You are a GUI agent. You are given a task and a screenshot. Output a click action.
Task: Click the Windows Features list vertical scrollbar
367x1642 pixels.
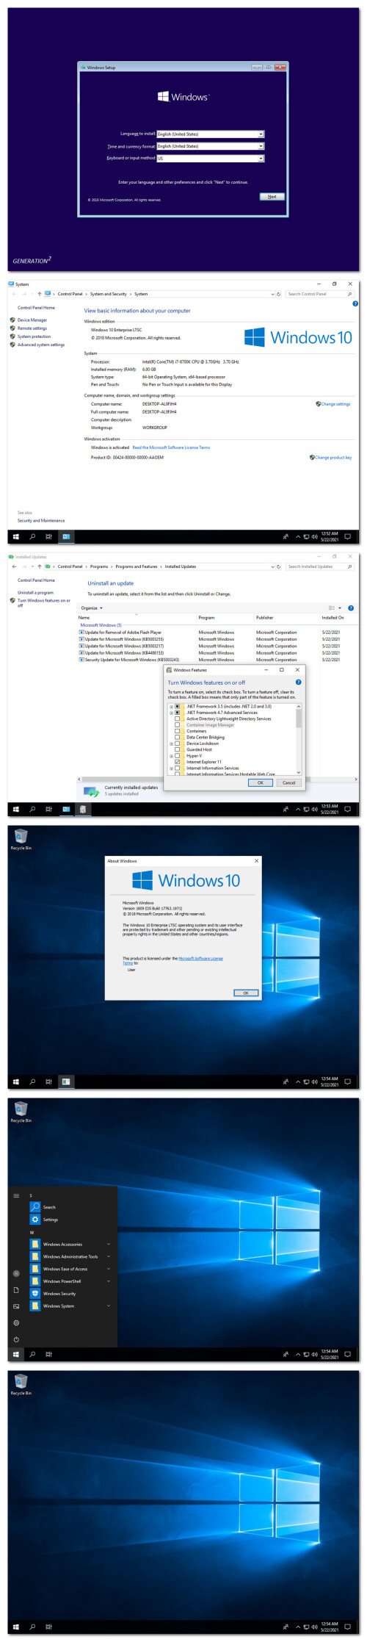pos(299,738)
